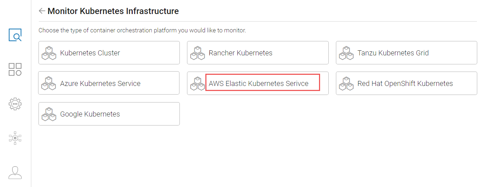This screenshot has height=187, width=483.
Task: Open the settings gear sidebar icon
Action: [x=15, y=104]
